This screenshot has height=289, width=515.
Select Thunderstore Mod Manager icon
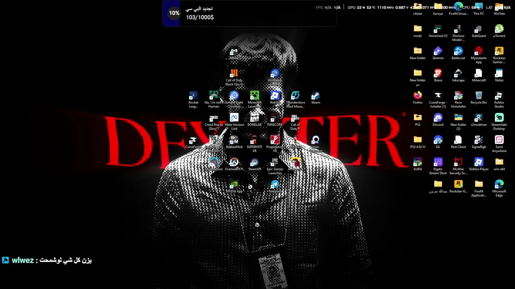(295, 99)
